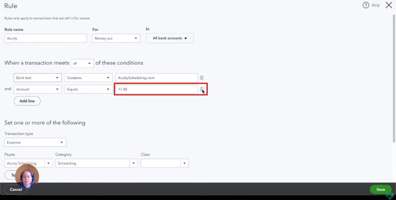Expand the Scheduling category dropdown arrow
Viewport: 396px width, 200px height.
click(134, 163)
